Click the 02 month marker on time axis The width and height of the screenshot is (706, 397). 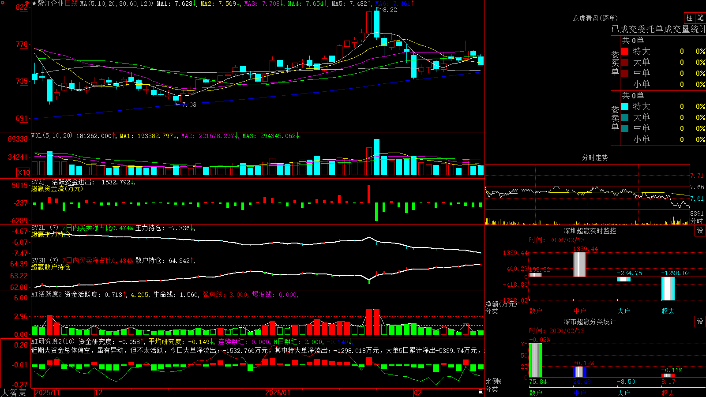(x=417, y=393)
